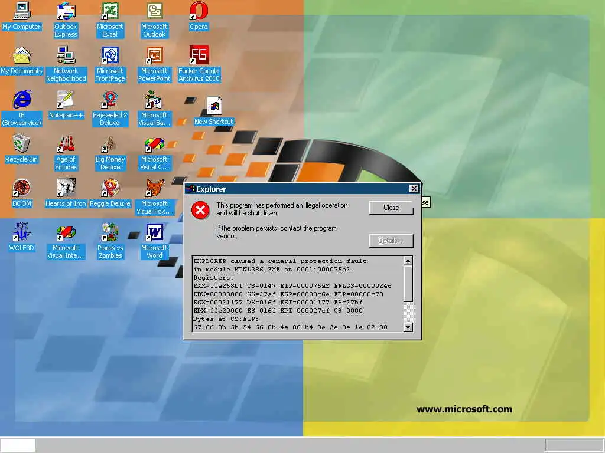This screenshot has width=605, height=453.
Task: Click the line starting with EAX=ffe268bf
Action: coord(292,286)
